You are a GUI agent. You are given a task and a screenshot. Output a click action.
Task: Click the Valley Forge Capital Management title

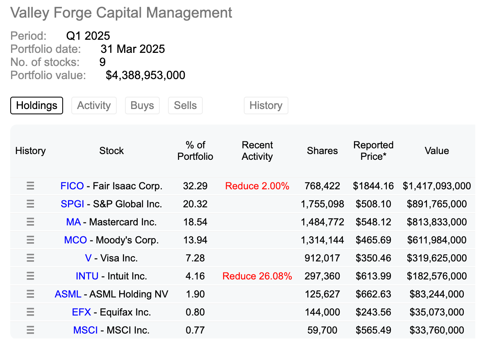coord(121,13)
